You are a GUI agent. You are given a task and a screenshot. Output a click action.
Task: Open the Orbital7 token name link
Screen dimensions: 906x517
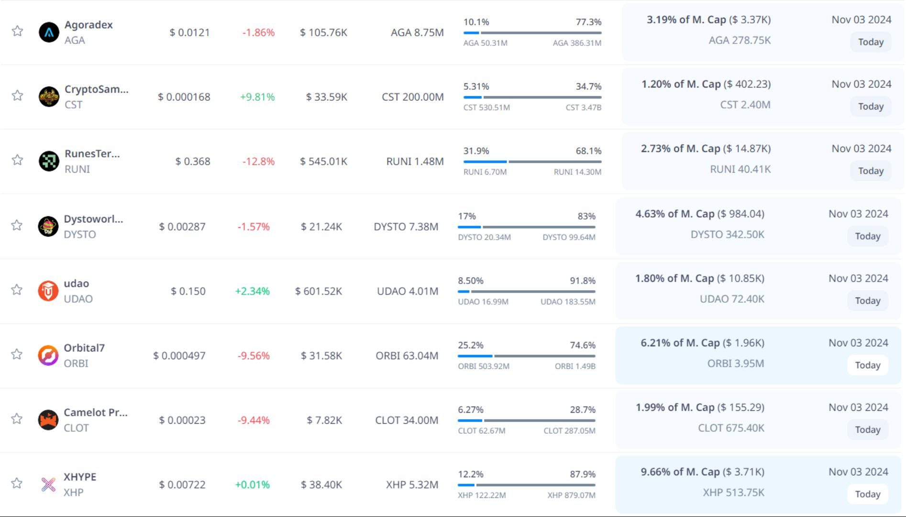click(84, 348)
